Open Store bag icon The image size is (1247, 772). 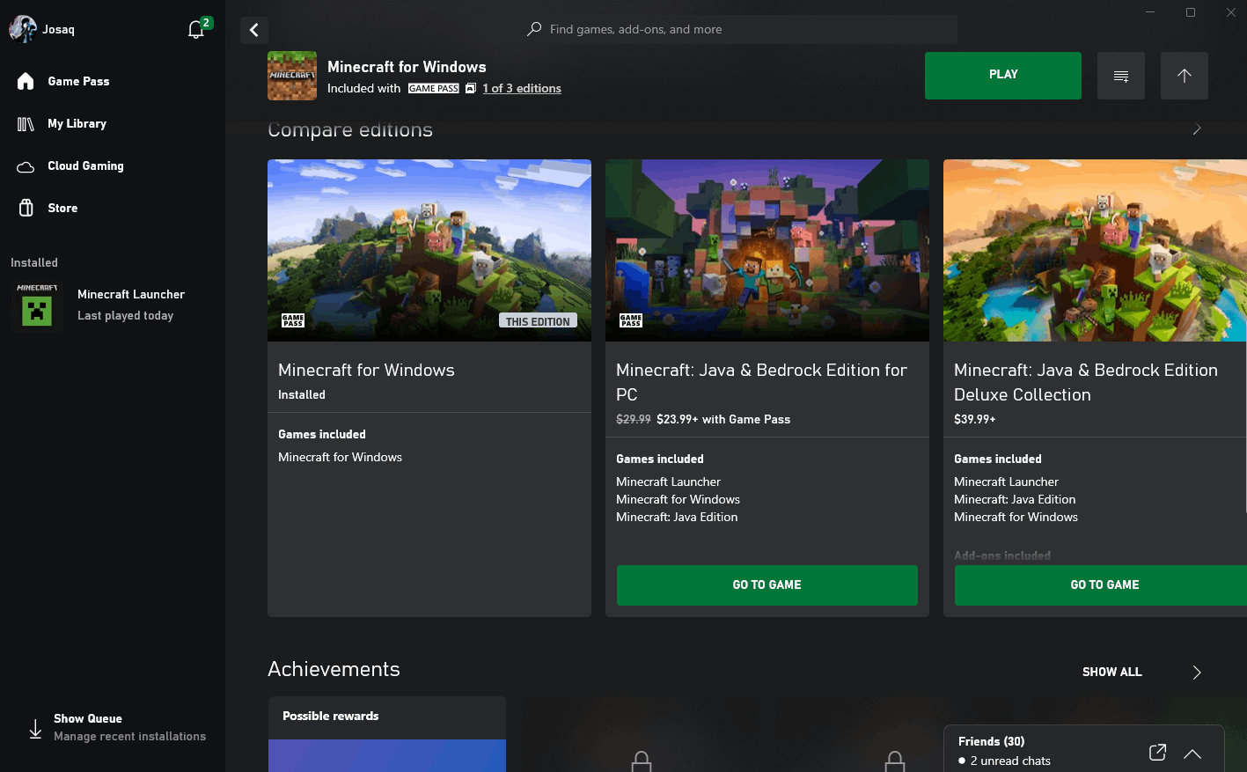(x=26, y=208)
